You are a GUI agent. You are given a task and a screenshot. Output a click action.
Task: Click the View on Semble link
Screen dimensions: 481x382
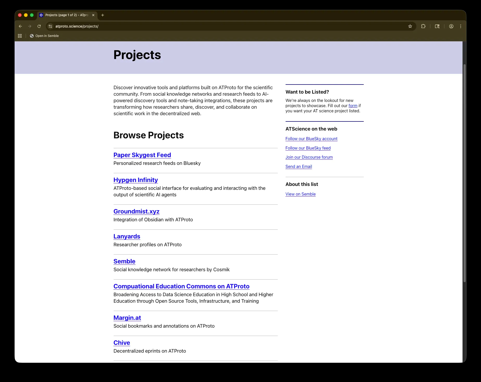300,194
